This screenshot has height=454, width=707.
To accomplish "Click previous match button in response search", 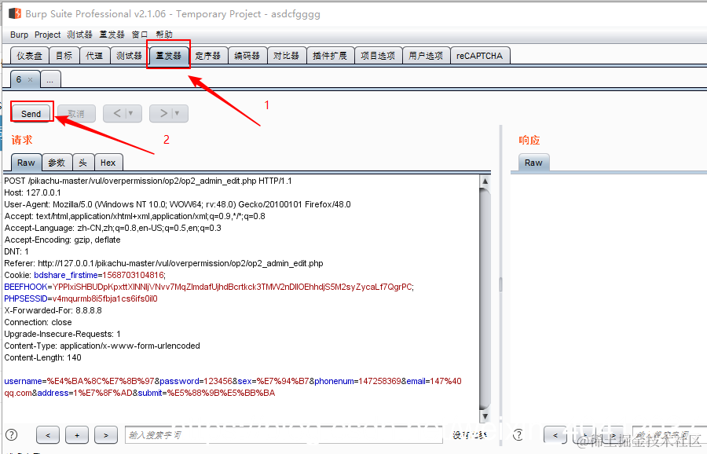I will coord(555,435).
